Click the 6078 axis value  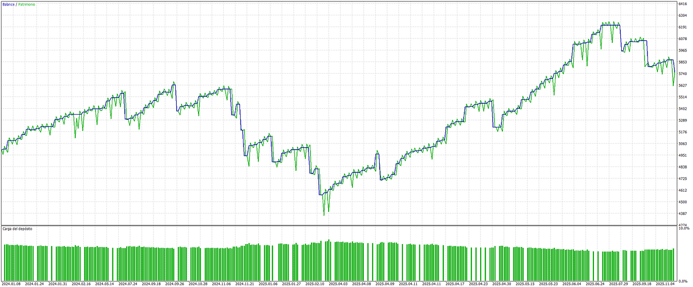683,39
